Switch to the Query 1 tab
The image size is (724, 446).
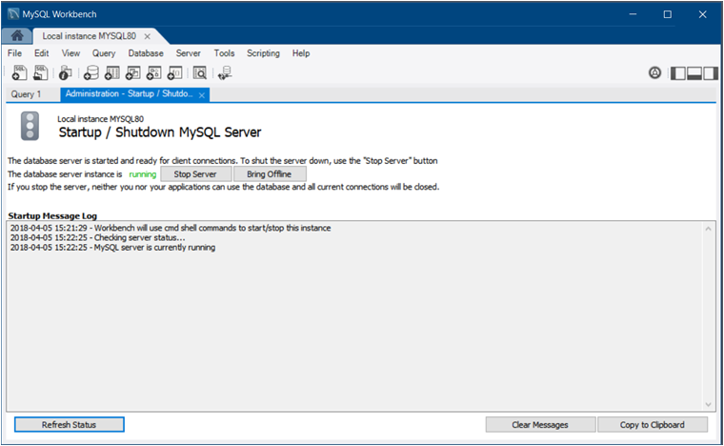[x=26, y=94]
